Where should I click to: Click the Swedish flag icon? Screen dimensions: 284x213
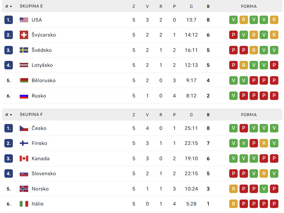click(x=24, y=50)
